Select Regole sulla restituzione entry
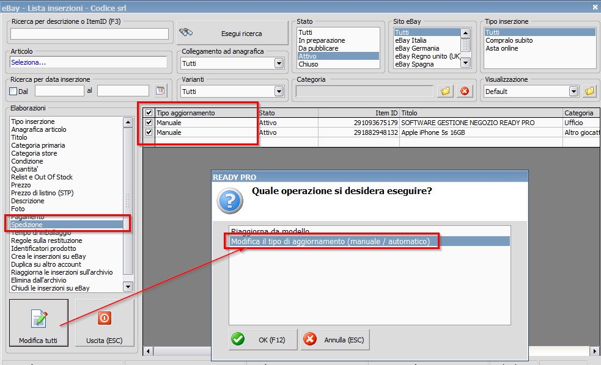The height and width of the screenshot is (365, 601). pyautogui.click(x=67, y=240)
